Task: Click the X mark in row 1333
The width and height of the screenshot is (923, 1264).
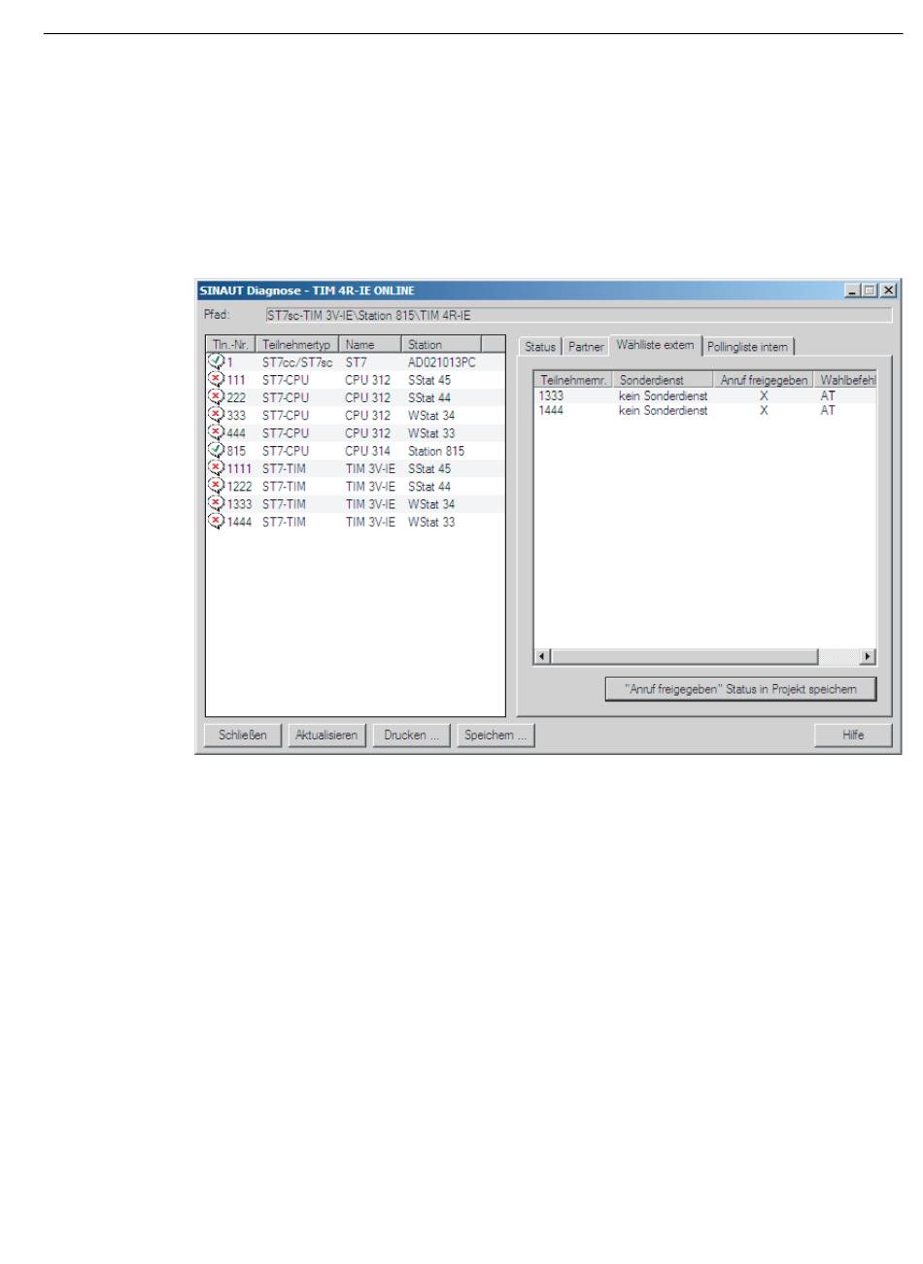Action: click(x=764, y=396)
